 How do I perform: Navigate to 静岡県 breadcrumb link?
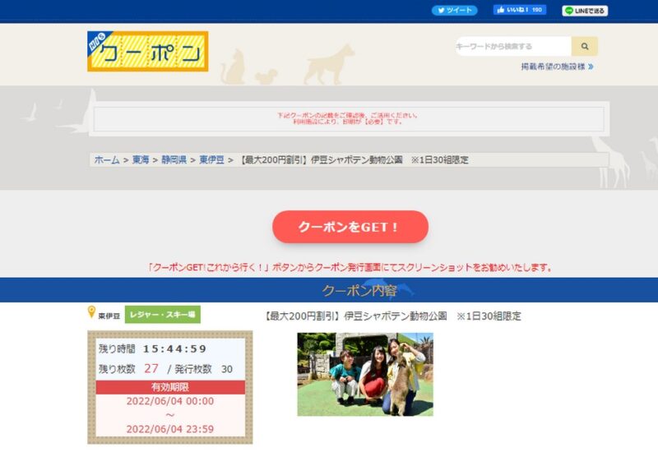(174, 160)
